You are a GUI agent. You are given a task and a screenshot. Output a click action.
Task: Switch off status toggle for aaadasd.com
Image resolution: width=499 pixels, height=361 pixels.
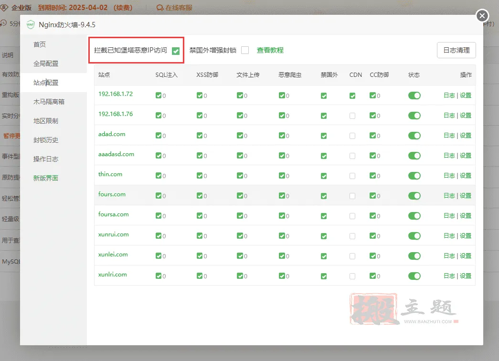(414, 156)
